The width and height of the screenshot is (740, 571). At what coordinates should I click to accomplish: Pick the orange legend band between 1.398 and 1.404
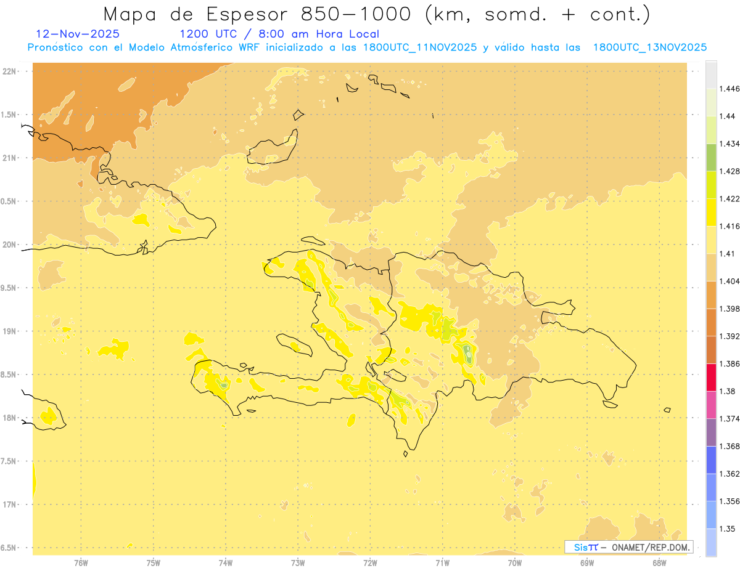point(711,294)
